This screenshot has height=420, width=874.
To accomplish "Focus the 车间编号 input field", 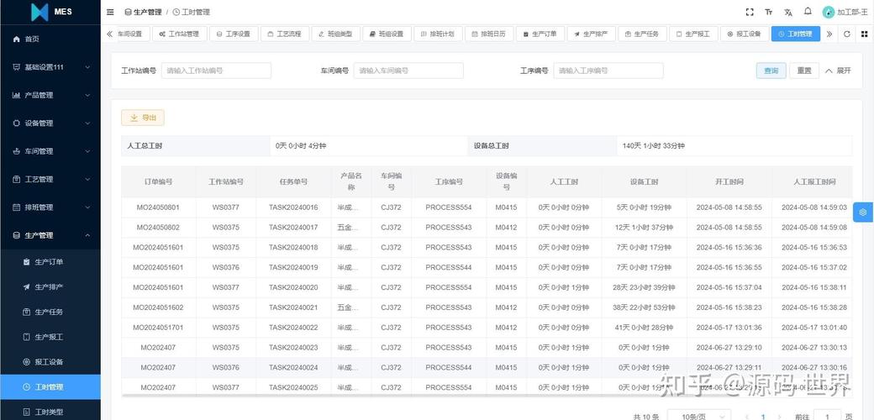I will pyautogui.click(x=408, y=71).
